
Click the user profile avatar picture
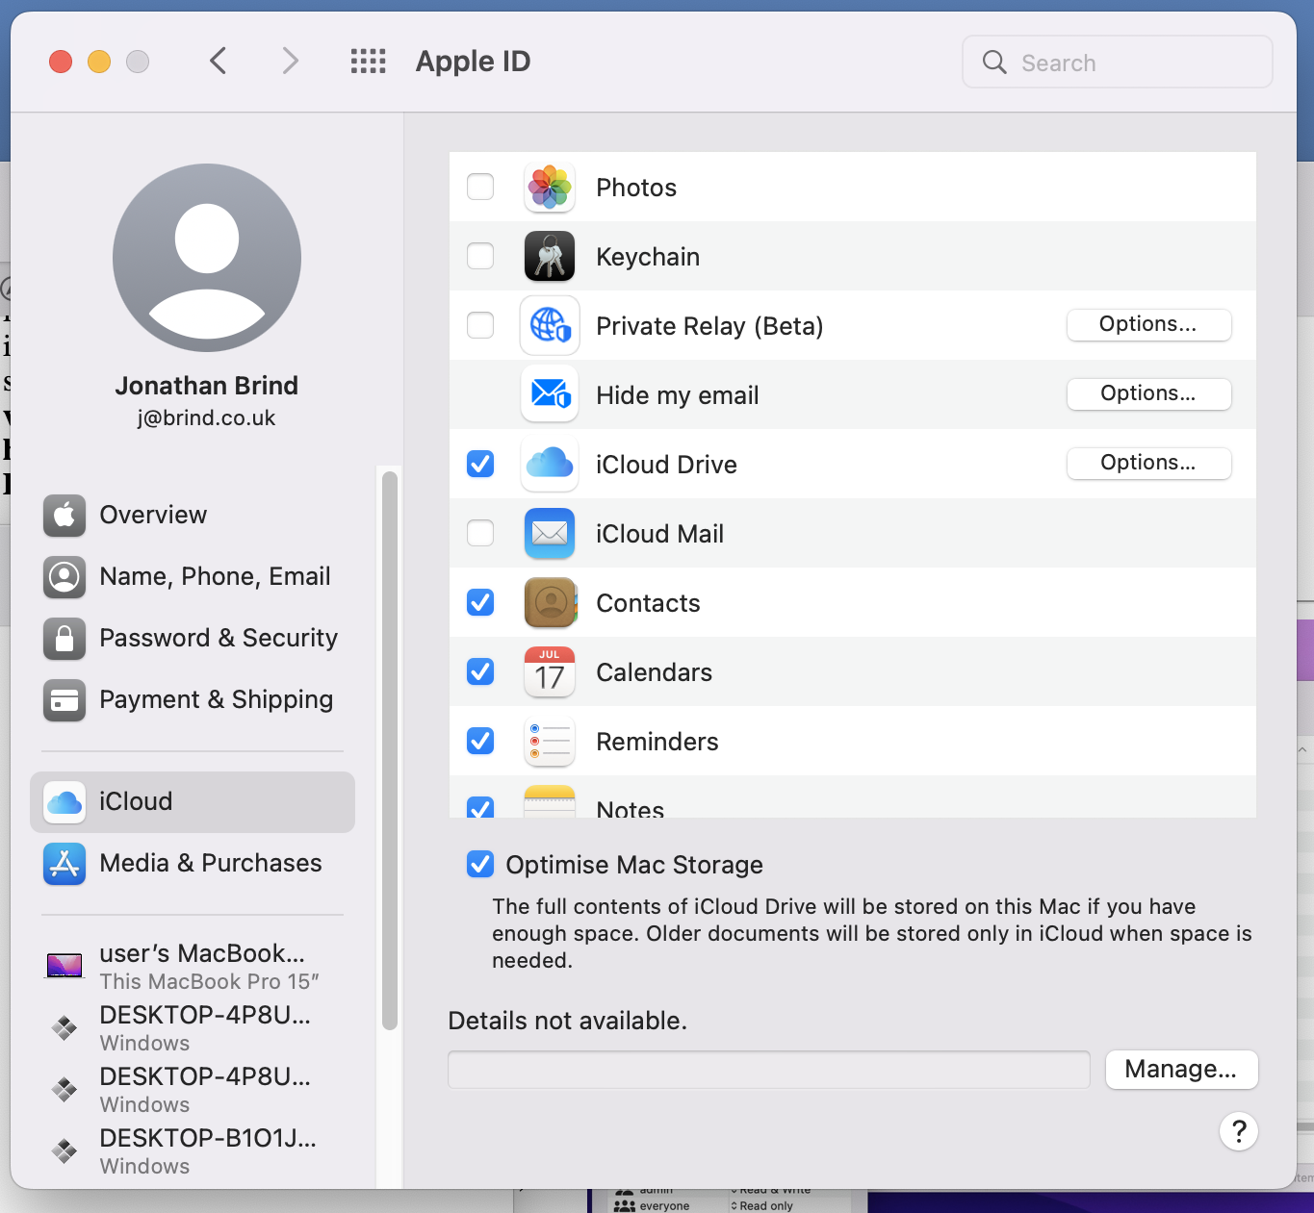pos(207,258)
